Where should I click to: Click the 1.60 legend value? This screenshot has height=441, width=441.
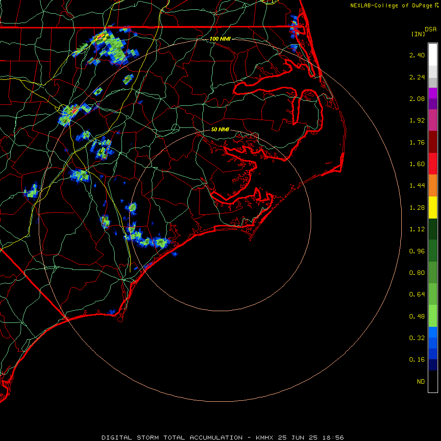pos(417,164)
